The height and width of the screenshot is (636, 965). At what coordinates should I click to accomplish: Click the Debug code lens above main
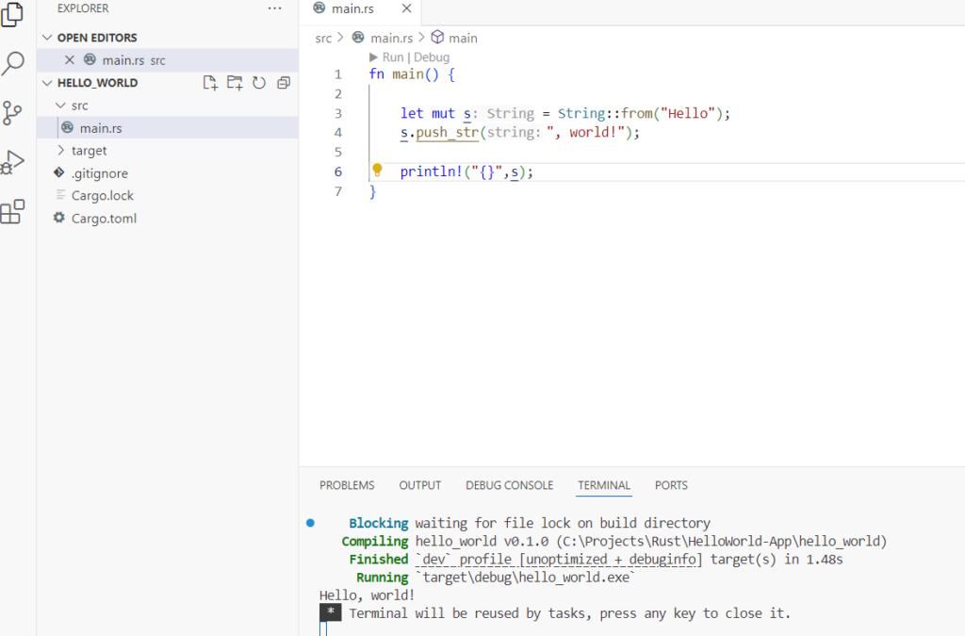(432, 57)
